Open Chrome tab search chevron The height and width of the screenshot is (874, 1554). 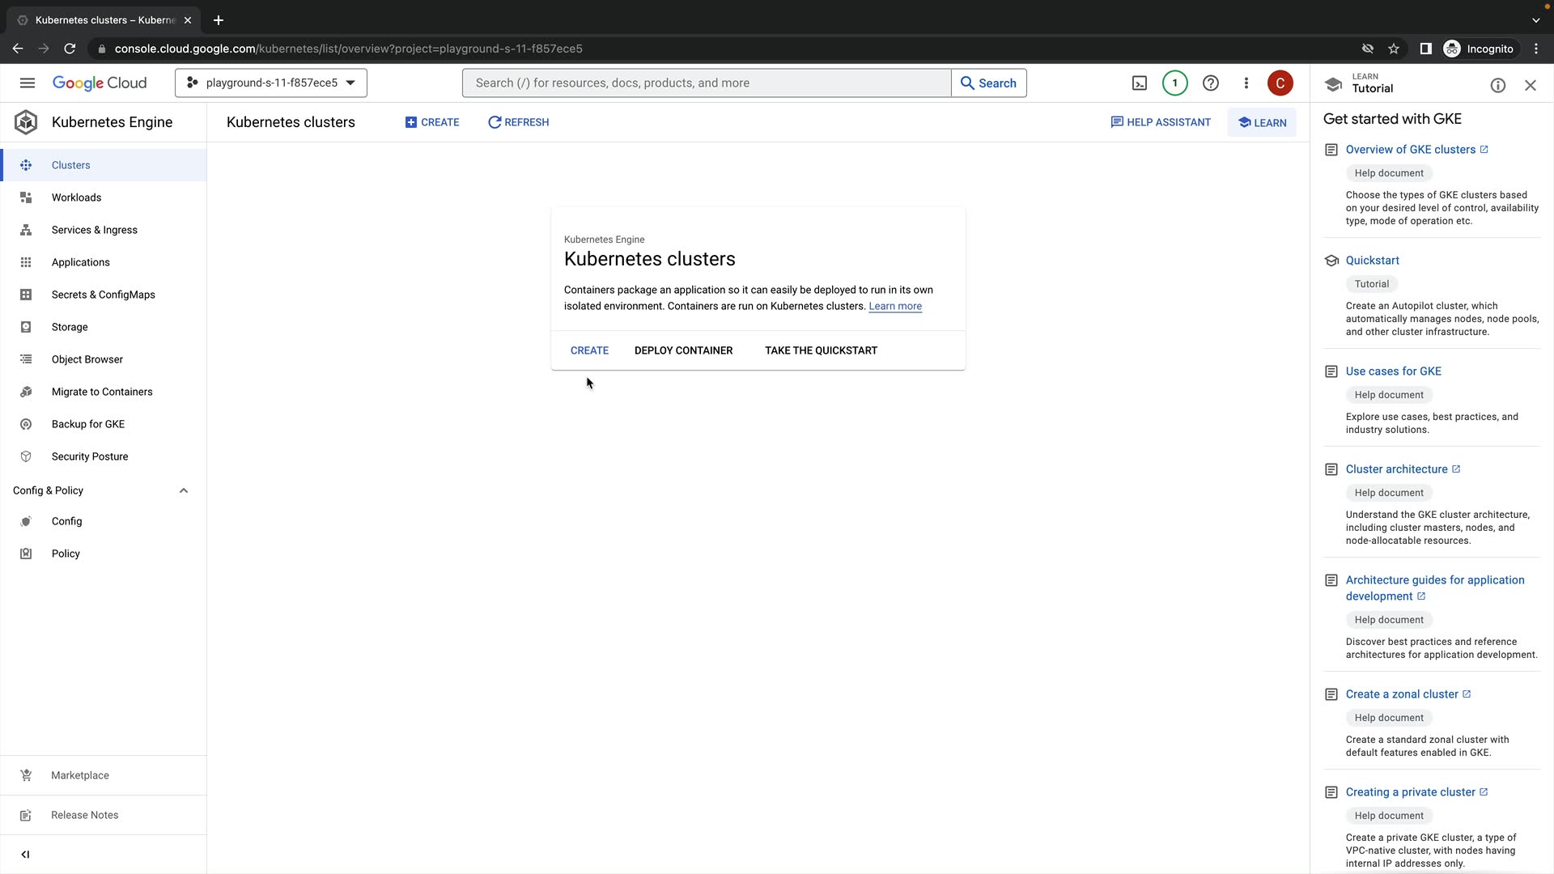[1535, 20]
